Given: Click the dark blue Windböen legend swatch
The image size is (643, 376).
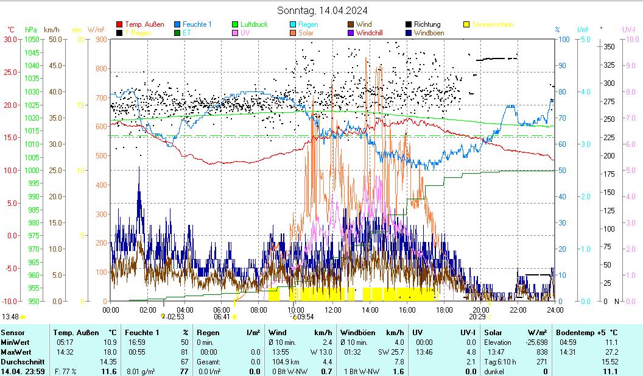Looking at the screenshot, I should point(409,33).
